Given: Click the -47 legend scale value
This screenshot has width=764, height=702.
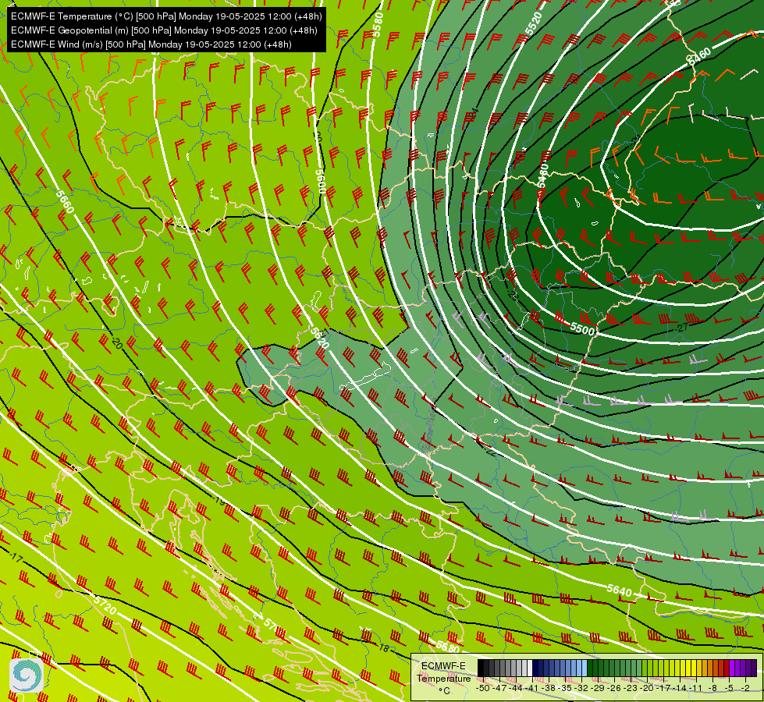Looking at the screenshot, I should [x=499, y=688].
